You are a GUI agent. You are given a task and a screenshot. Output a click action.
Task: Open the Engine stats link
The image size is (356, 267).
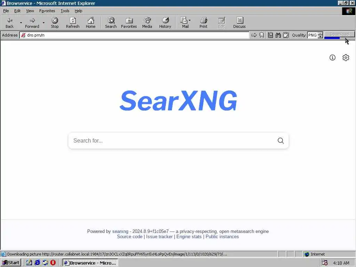(x=189, y=236)
